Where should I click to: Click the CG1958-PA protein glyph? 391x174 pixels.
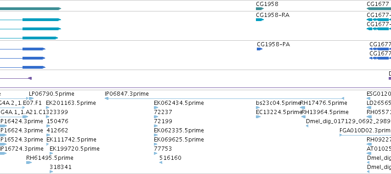[x=260, y=49]
